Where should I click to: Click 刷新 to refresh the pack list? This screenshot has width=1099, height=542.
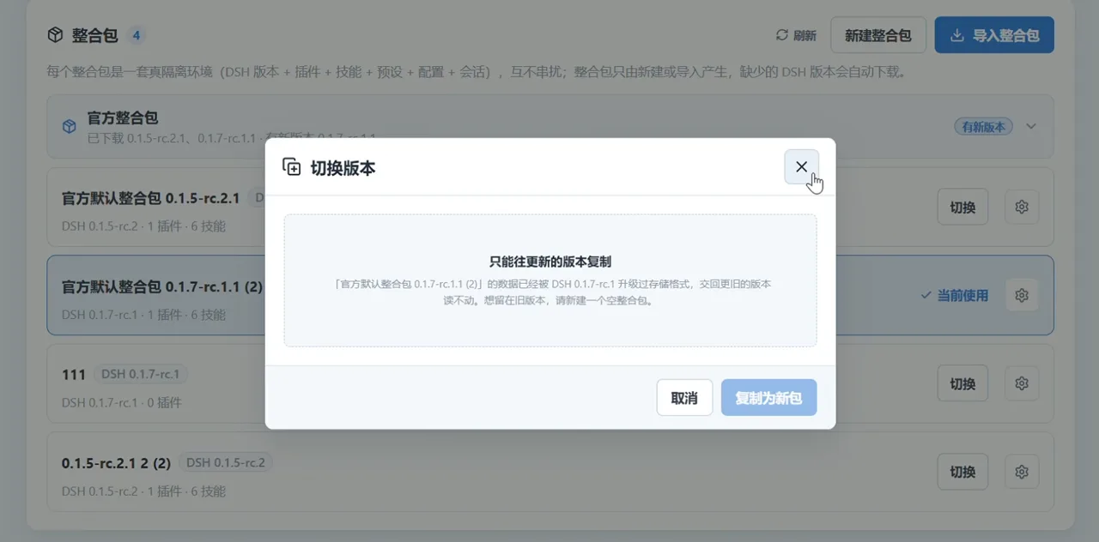(796, 35)
